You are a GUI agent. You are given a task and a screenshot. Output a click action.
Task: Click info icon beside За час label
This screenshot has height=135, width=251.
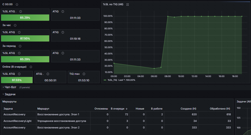click(x=15, y=25)
